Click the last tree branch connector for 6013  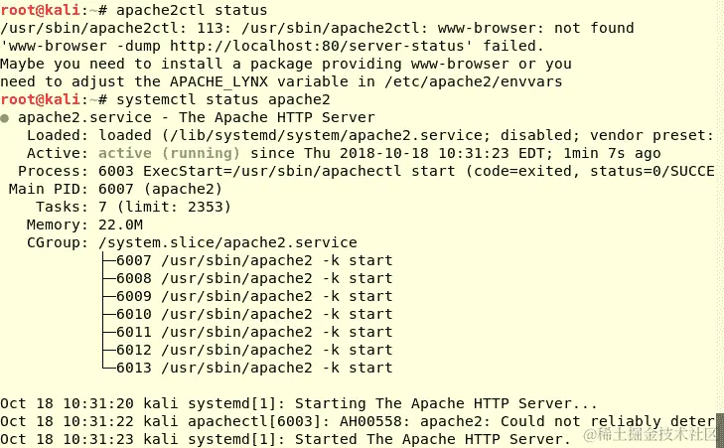click(108, 367)
